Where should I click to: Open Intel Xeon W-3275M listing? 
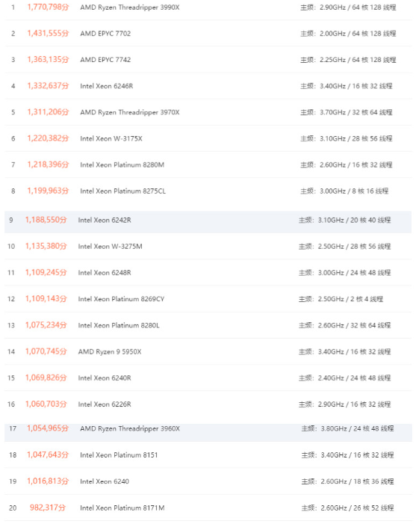point(110,247)
